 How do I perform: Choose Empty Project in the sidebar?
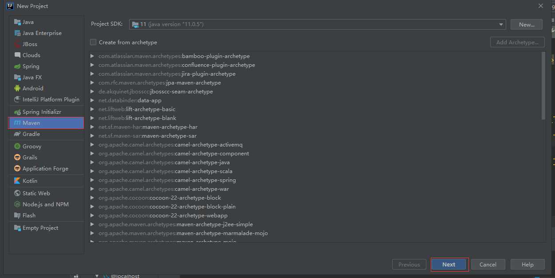pos(40,228)
